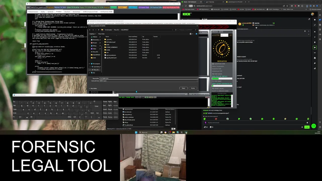Collapse folders with Ukryj foldery
The width and height of the screenshot is (322, 181).
click(93, 88)
